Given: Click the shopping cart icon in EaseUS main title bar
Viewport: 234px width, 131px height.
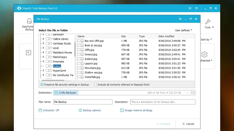Looking at the screenshot, I should [190, 8].
